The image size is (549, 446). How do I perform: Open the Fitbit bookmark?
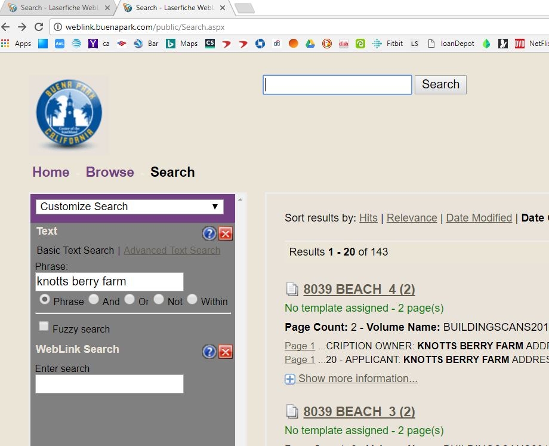pyautogui.click(x=388, y=44)
